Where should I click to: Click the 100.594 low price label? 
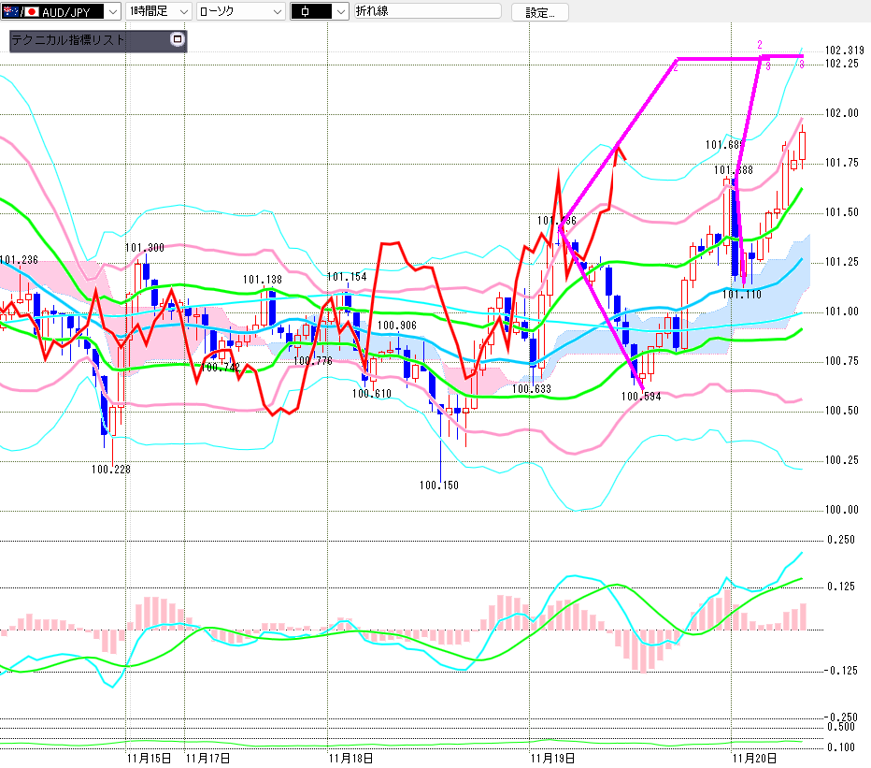tap(641, 396)
